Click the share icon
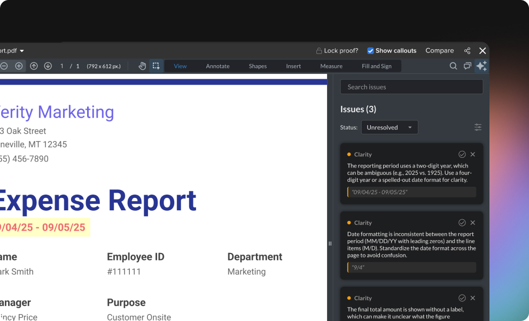The height and width of the screenshot is (321, 529). (x=467, y=51)
